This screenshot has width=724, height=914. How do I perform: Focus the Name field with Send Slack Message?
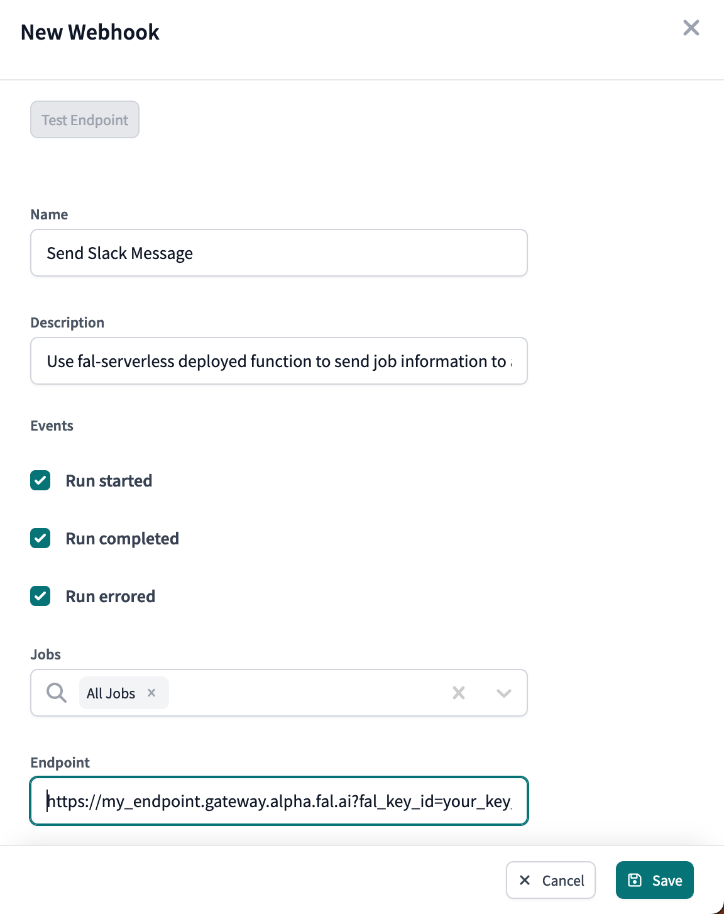278,253
